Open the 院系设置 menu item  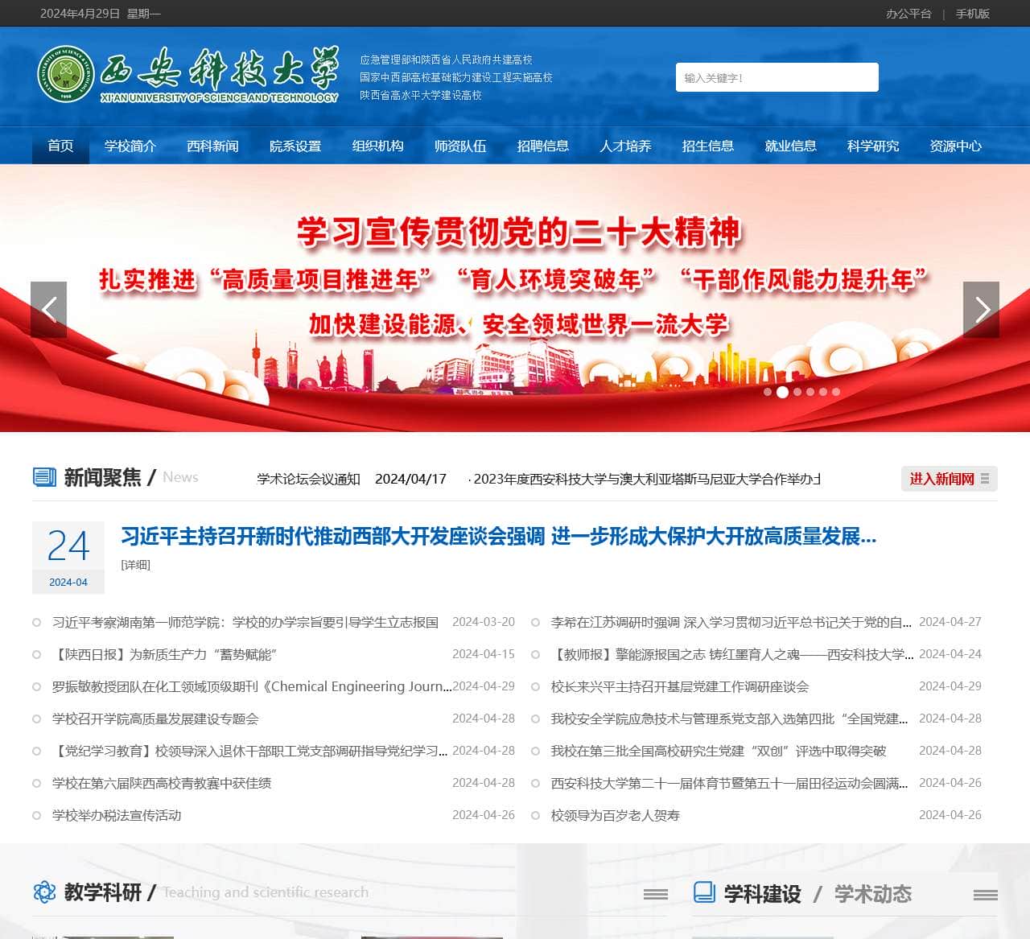click(295, 146)
